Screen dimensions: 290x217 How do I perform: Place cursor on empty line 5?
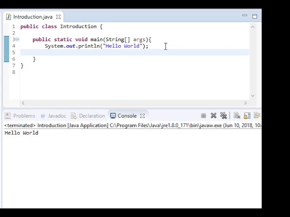[135, 52]
